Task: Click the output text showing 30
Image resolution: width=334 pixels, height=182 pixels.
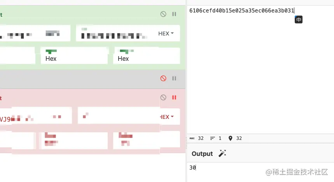Action: coord(192,168)
